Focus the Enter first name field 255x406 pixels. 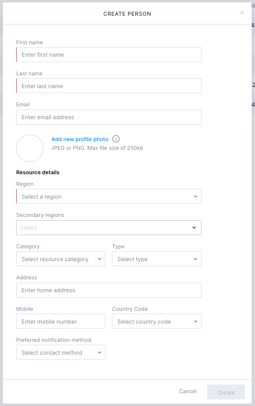(109, 54)
